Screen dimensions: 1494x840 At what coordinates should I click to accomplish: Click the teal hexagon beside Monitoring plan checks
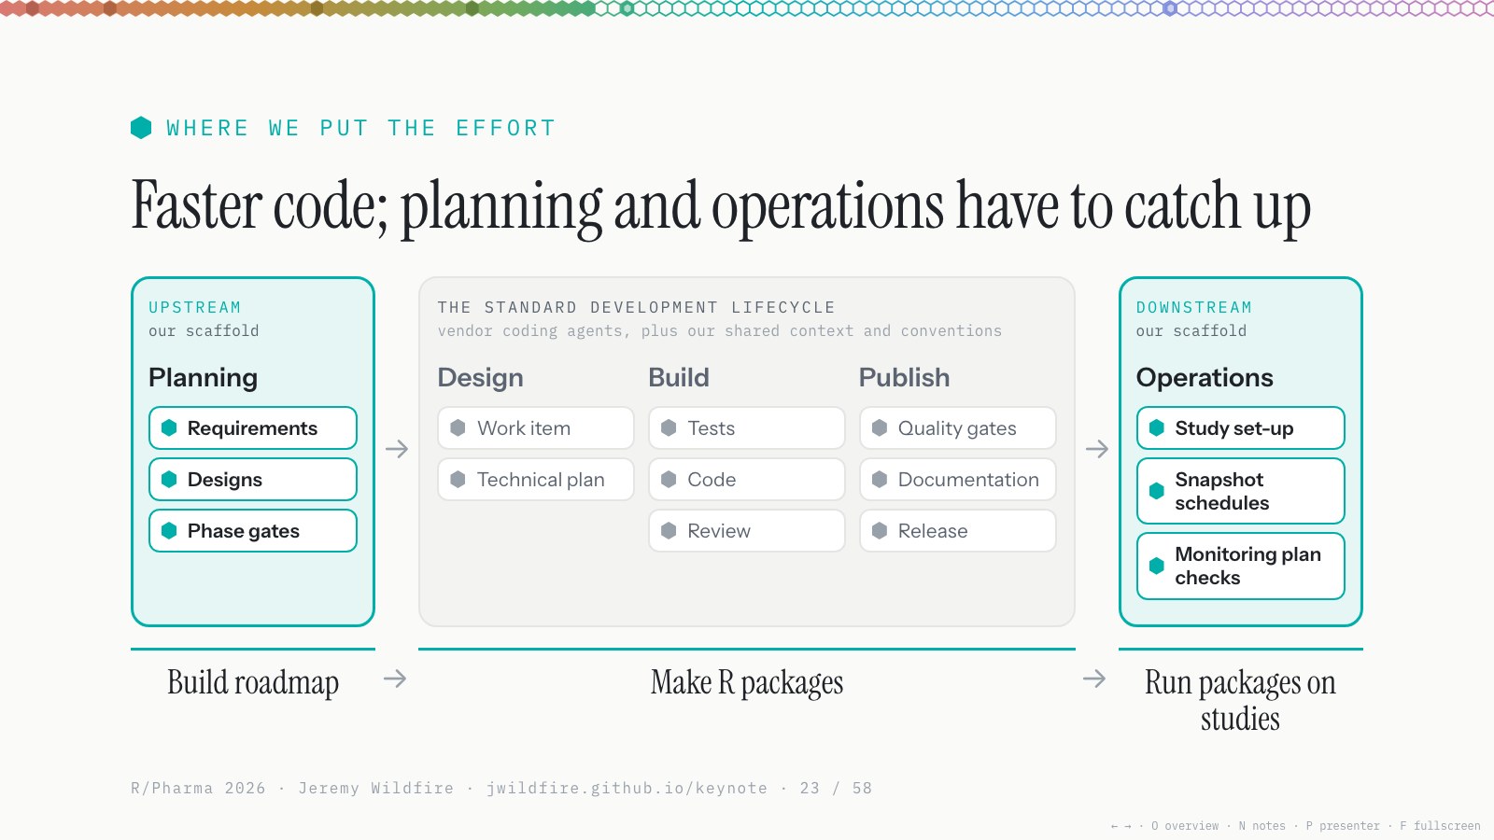coord(1157,566)
